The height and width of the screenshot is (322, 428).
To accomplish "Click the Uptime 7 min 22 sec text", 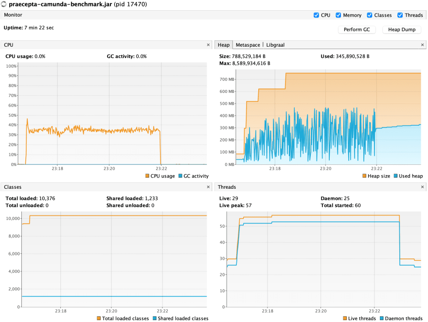I will click(29, 28).
